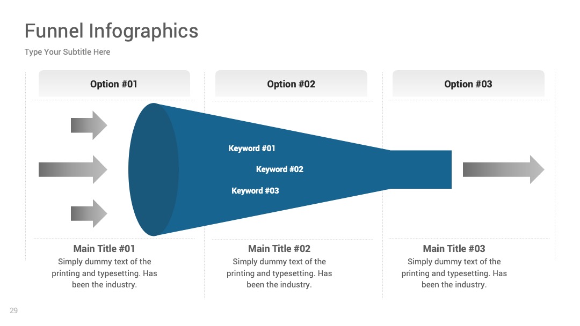
Task: Select the Main Title #03 heading
Action: (x=454, y=248)
